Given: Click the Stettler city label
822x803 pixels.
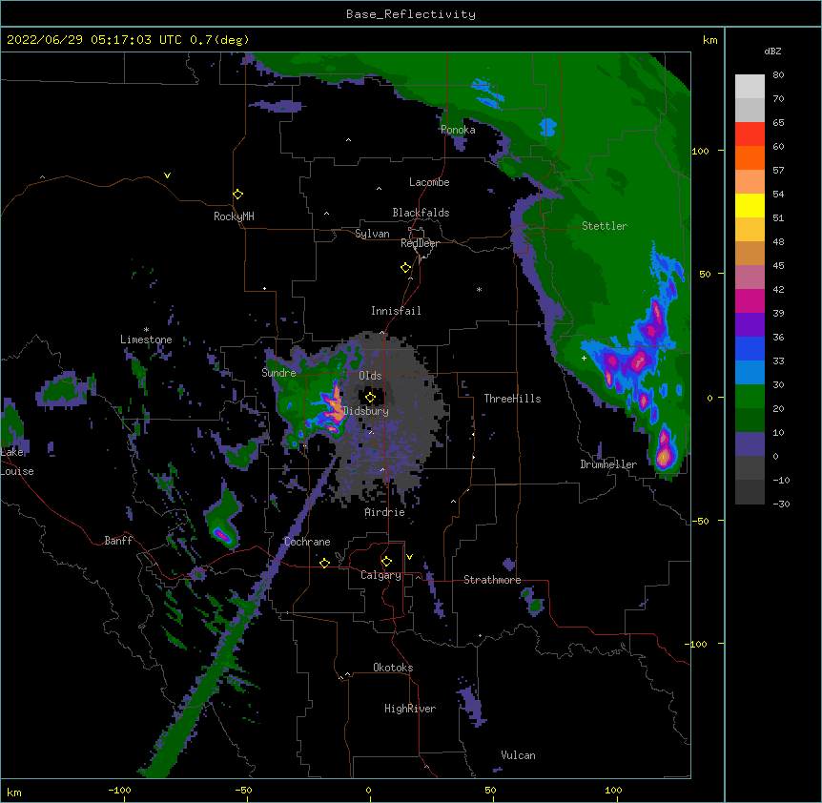Looking at the screenshot, I should tap(605, 226).
